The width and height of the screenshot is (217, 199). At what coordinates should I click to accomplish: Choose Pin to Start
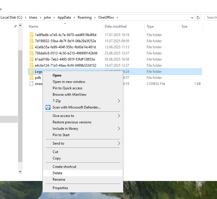[x=83, y=135]
